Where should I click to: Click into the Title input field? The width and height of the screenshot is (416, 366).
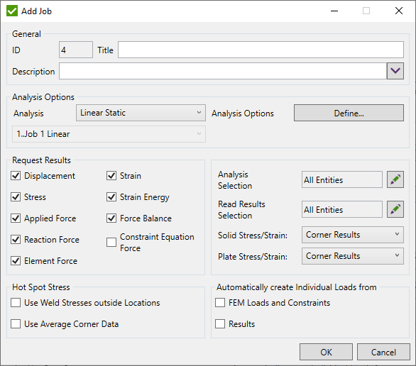pos(261,50)
